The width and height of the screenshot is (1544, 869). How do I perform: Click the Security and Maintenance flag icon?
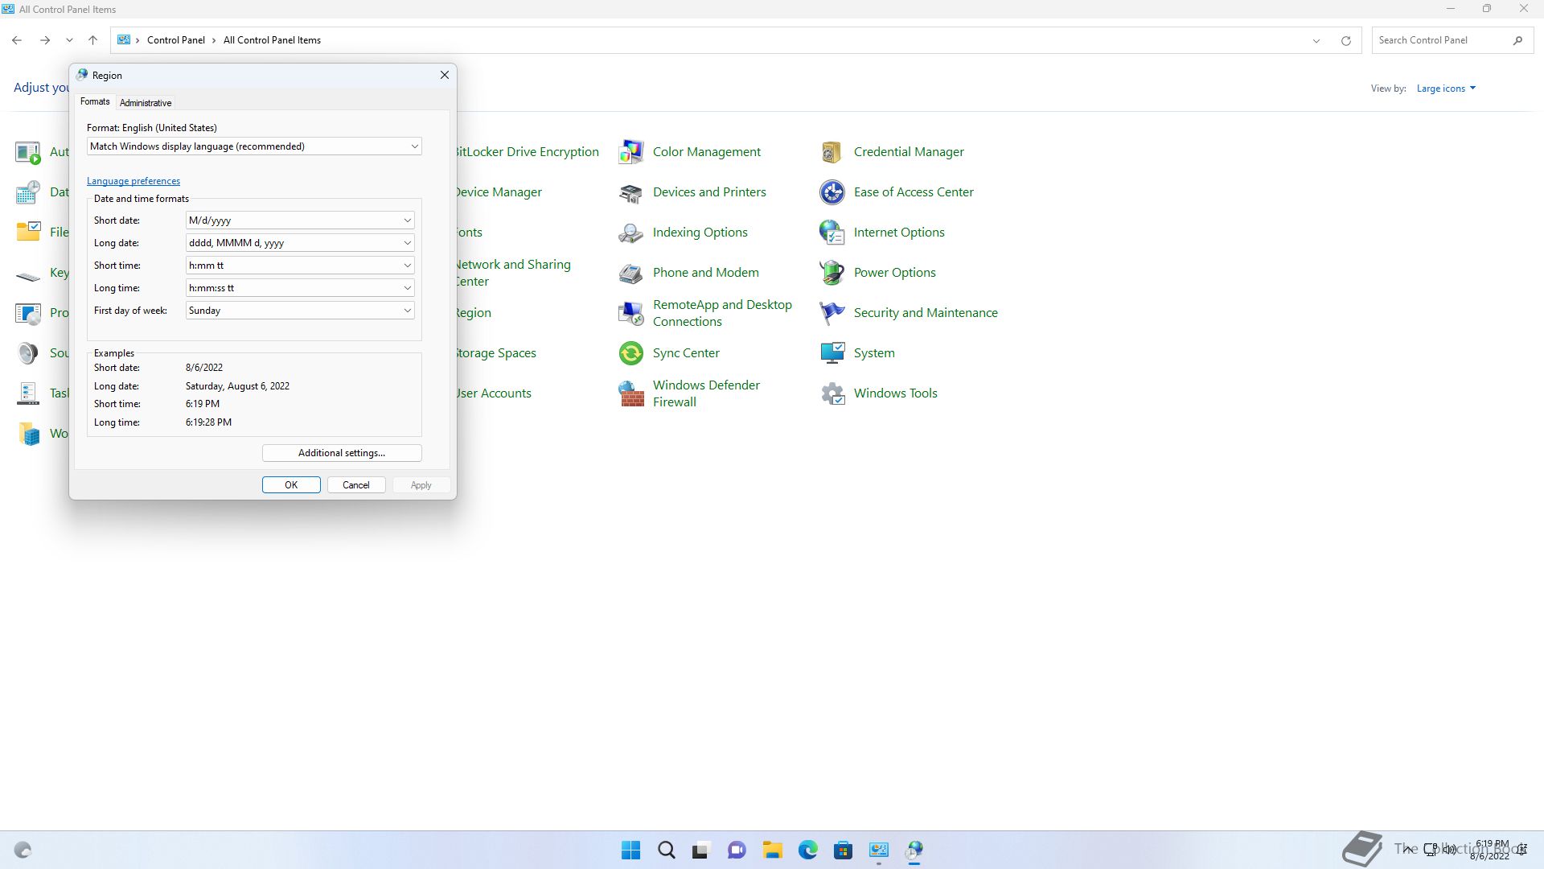click(832, 313)
